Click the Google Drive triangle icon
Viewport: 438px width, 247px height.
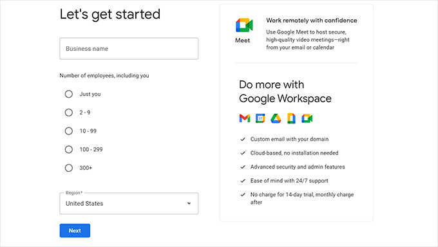[276, 118]
